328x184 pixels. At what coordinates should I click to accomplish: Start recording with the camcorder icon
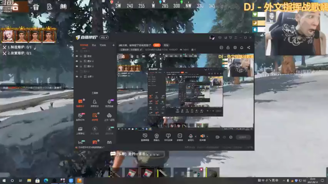point(218,137)
